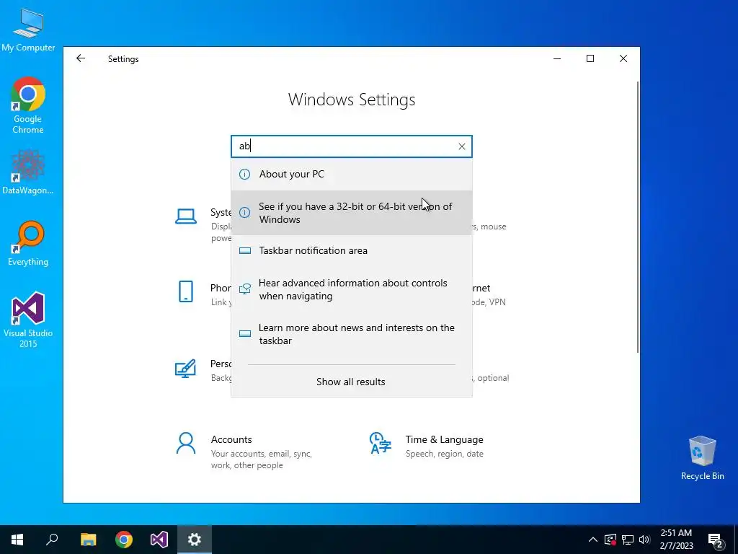Open Windows Start menu
The height and width of the screenshot is (554, 738).
pos(17,540)
